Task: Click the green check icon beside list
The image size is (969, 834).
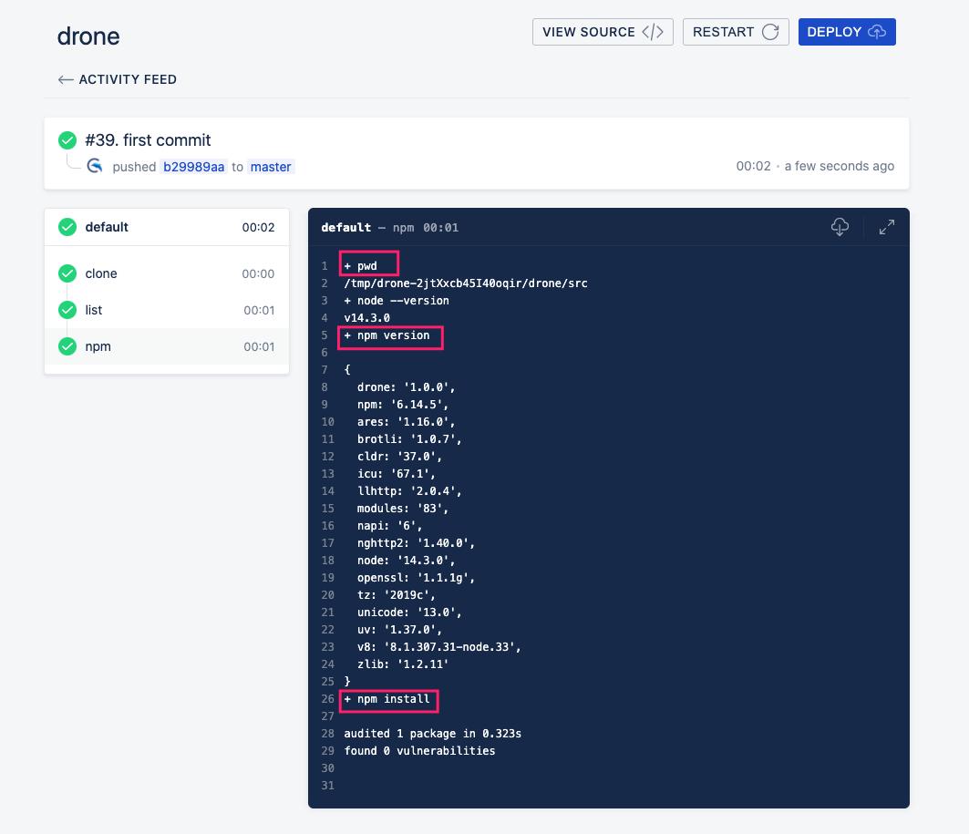Action: (x=67, y=310)
